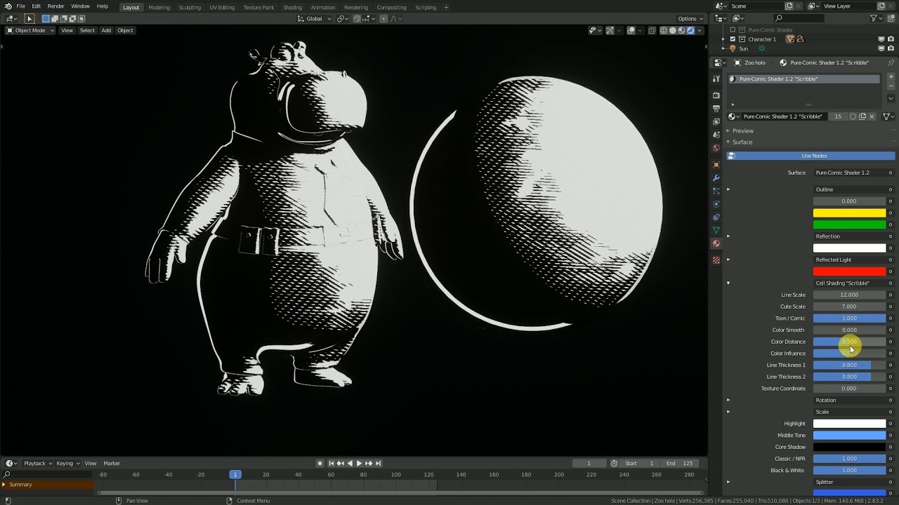Screen dimensions: 899x505
Task: Open Object Mode dropdown
Action: click(30, 30)
